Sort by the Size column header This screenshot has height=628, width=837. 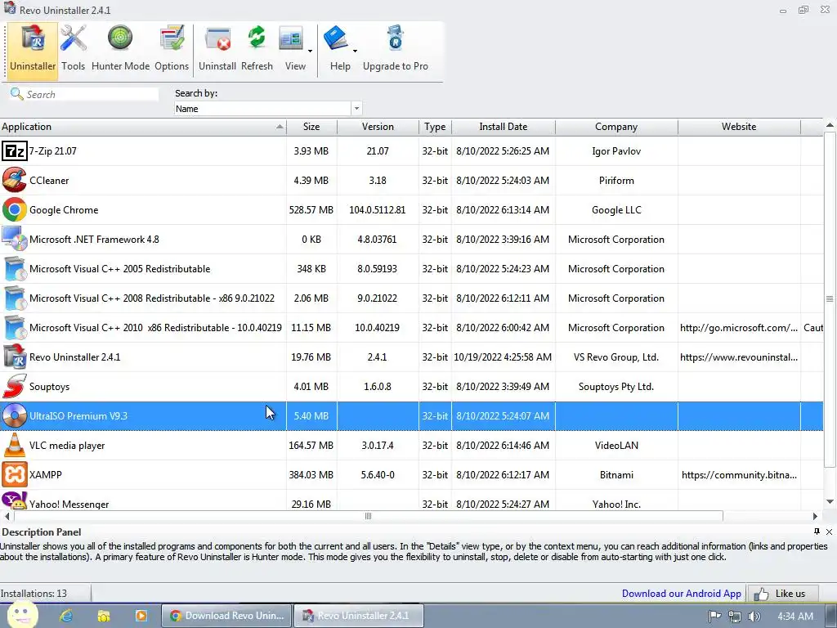(x=311, y=127)
